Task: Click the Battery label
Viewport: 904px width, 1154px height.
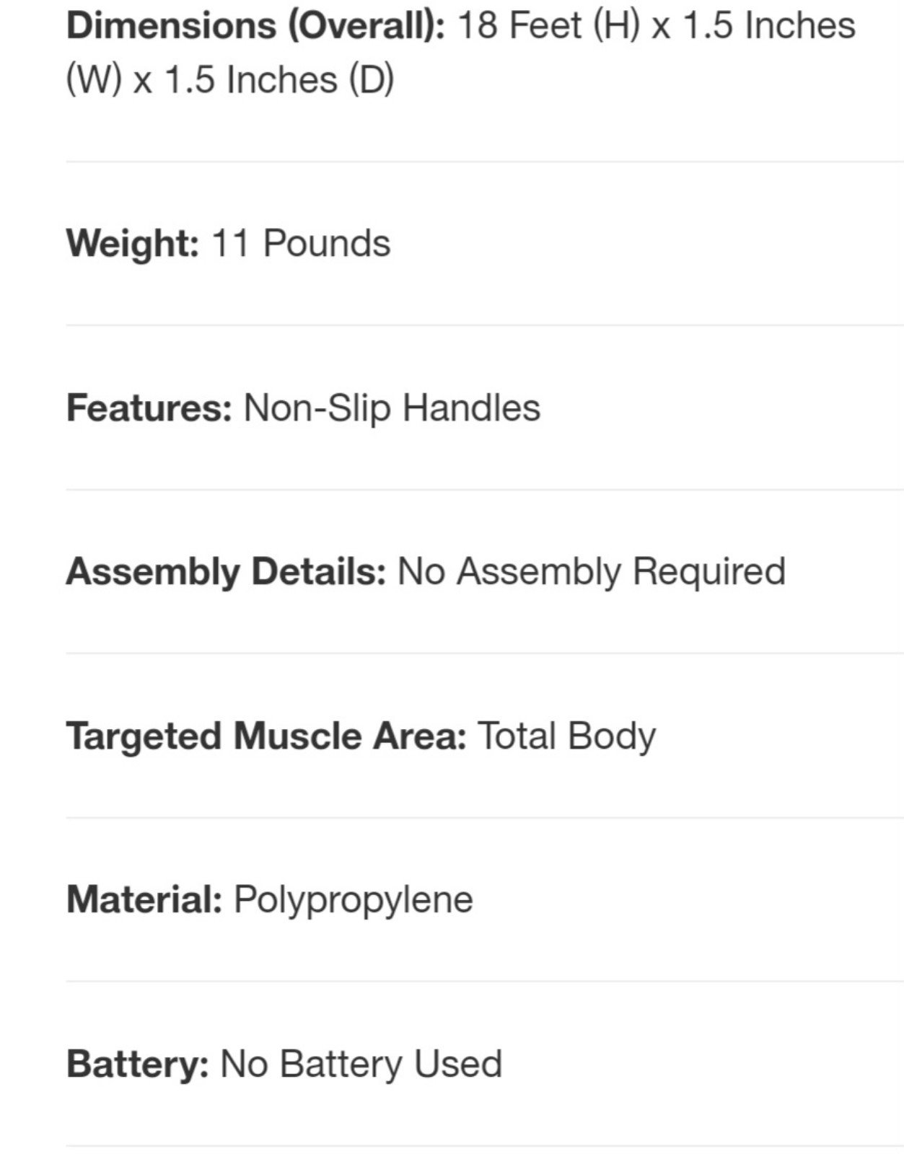Action: pos(138,1065)
